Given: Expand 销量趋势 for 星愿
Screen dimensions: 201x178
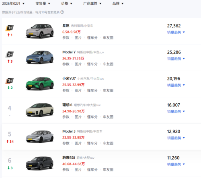Looking at the screenshot, I should 176,32.
